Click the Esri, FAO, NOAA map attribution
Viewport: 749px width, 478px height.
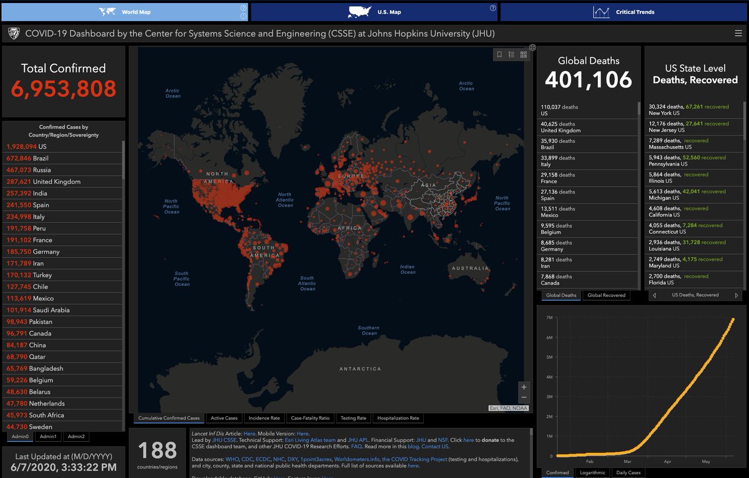508,408
